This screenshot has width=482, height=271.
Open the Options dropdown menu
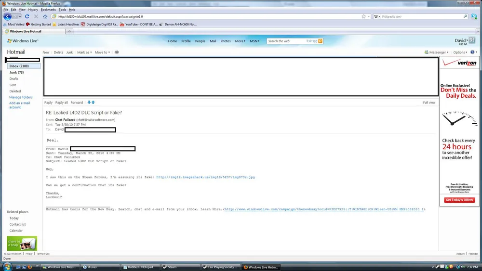click(x=460, y=52)
